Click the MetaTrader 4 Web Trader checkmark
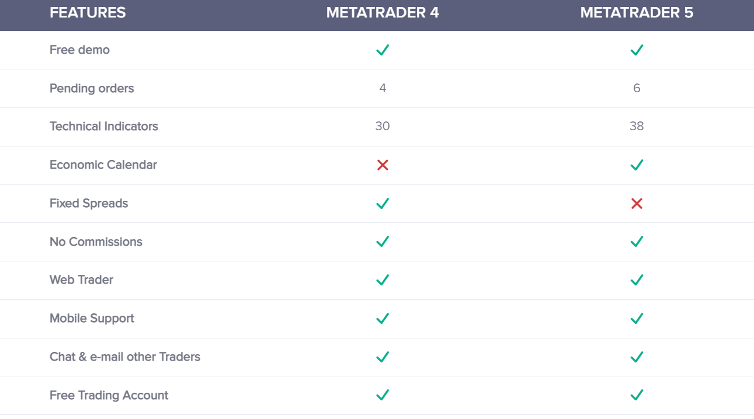 click(x=383, y=280)
